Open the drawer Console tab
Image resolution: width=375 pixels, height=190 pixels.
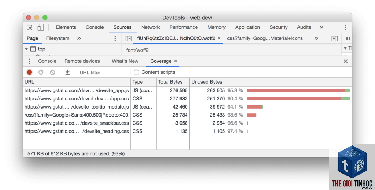click(x=47, y=61)
